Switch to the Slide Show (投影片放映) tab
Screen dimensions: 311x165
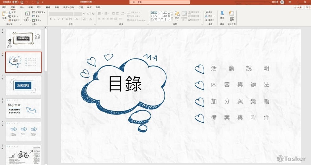68,7
